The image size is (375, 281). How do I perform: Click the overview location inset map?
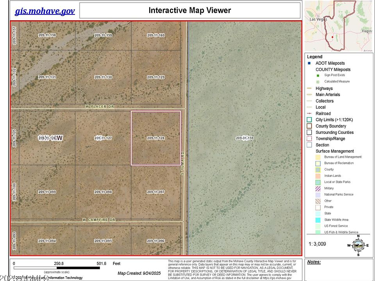pyautogui.click(x=339, y=25)
